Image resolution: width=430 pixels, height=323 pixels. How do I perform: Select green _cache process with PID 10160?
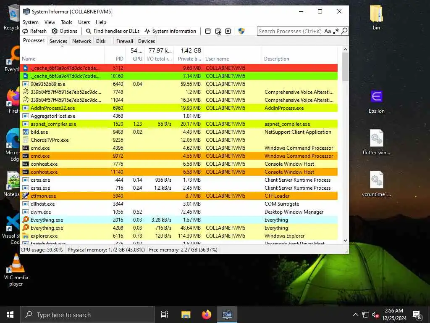179,76
